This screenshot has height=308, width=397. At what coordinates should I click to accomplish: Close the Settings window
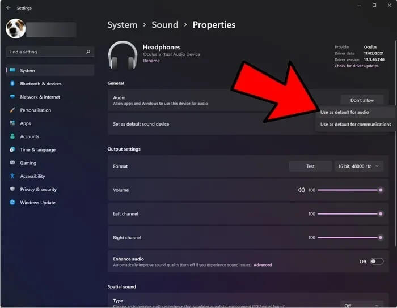[390, 5]
